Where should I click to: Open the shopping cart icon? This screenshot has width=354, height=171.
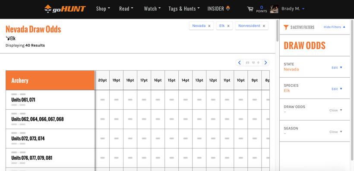(250, 9)
